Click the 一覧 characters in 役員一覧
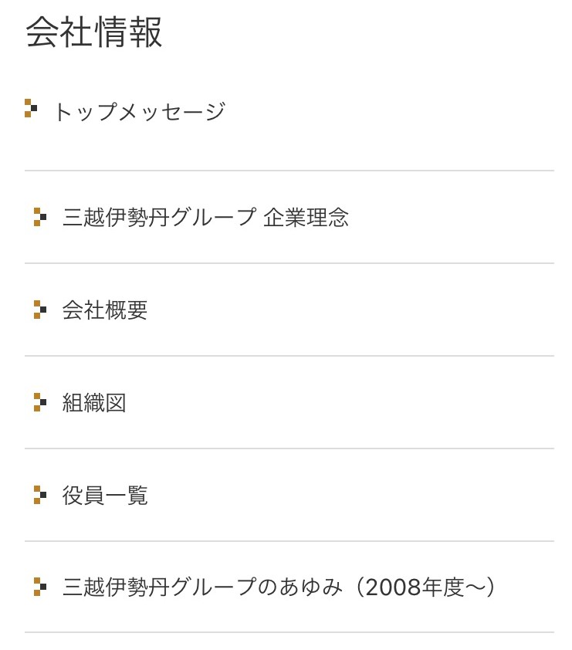The image size is (572, 650). tap(127, 495)
